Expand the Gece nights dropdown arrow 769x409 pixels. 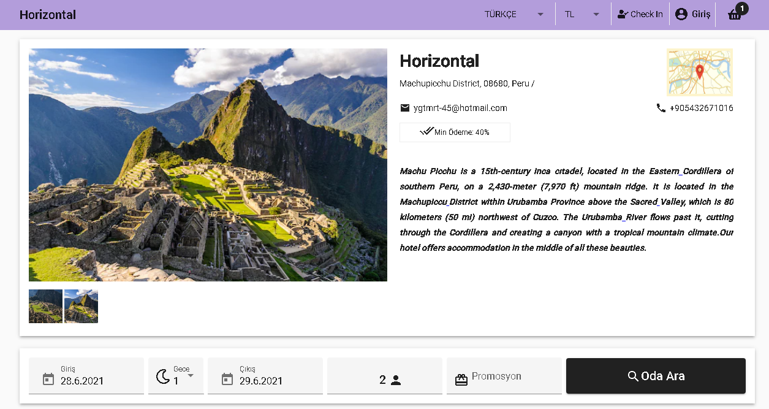click(x=191, y=375)
